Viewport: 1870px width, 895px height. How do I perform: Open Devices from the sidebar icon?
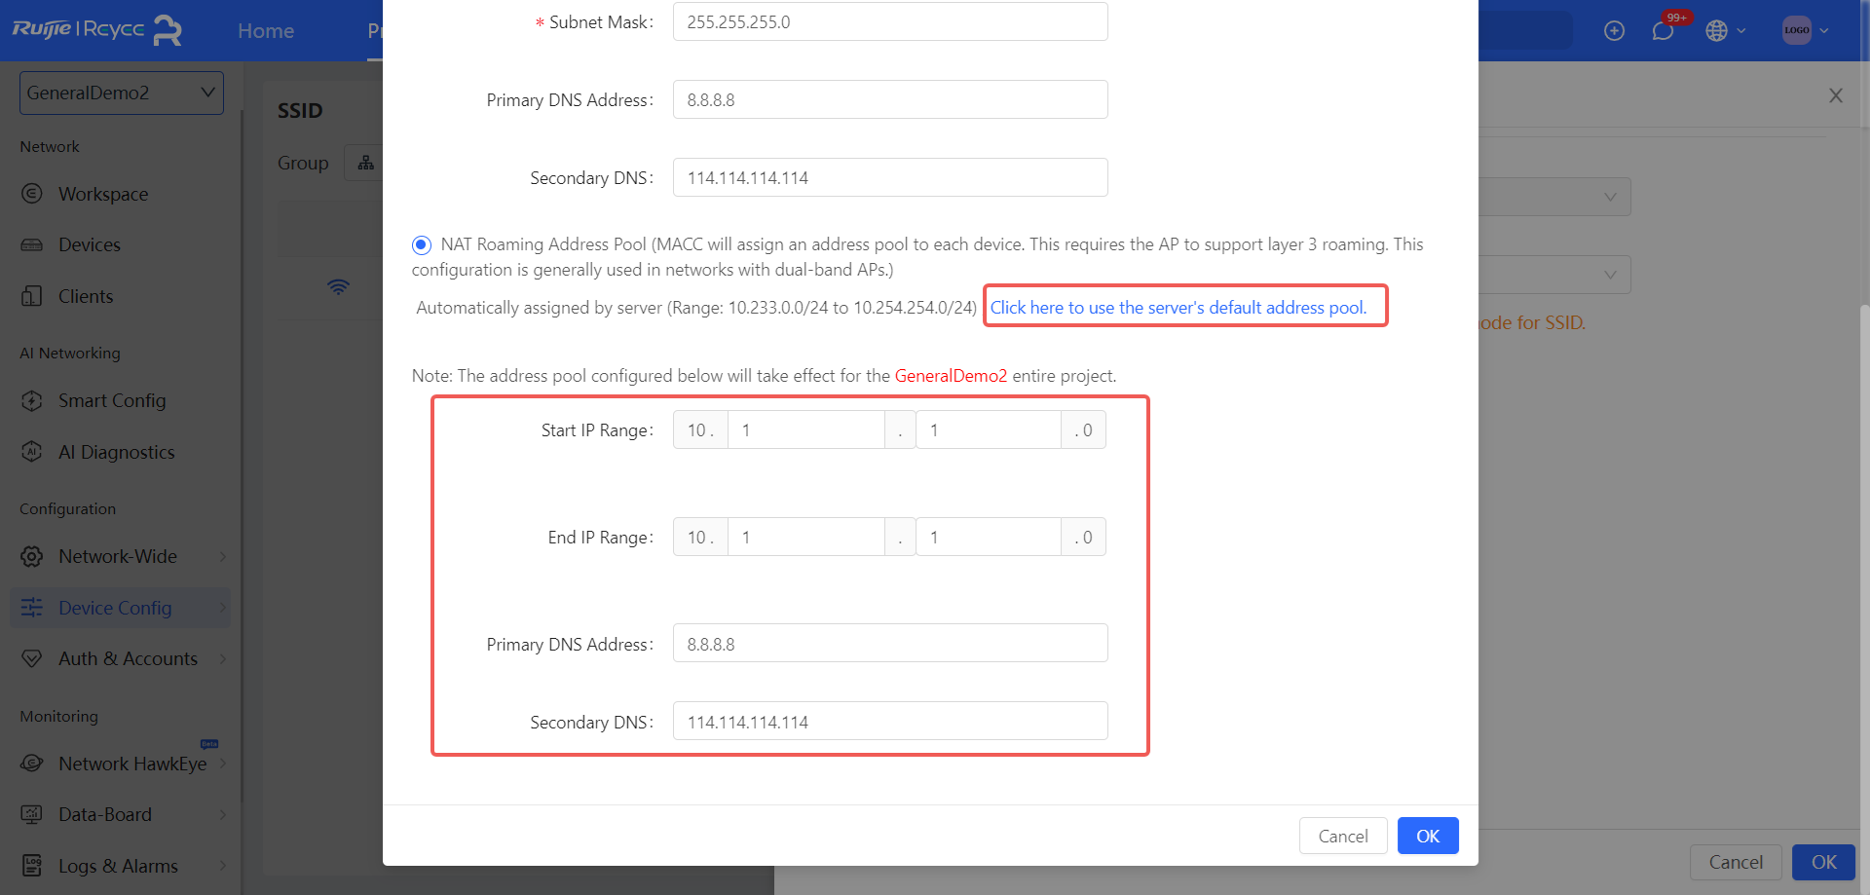coord(32,244)
